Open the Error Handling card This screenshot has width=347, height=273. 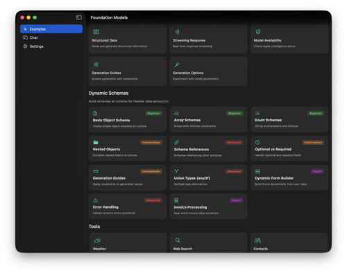128,206
